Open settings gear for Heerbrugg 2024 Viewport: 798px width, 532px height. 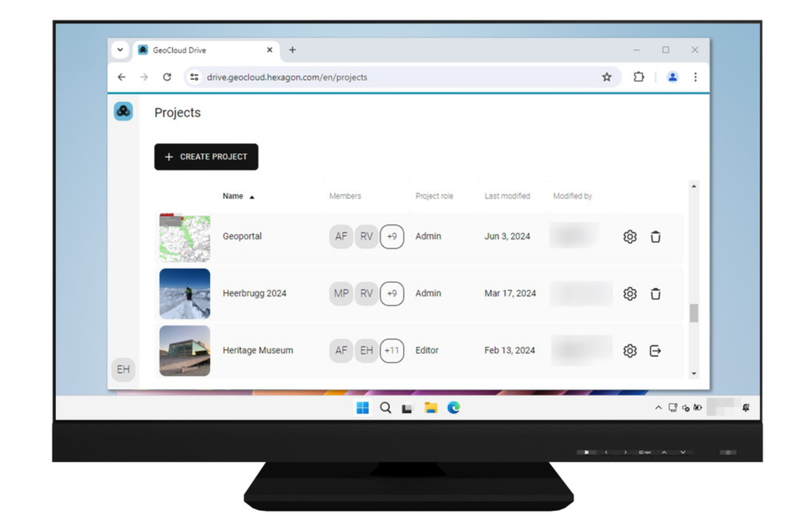(x=630, y=293)
